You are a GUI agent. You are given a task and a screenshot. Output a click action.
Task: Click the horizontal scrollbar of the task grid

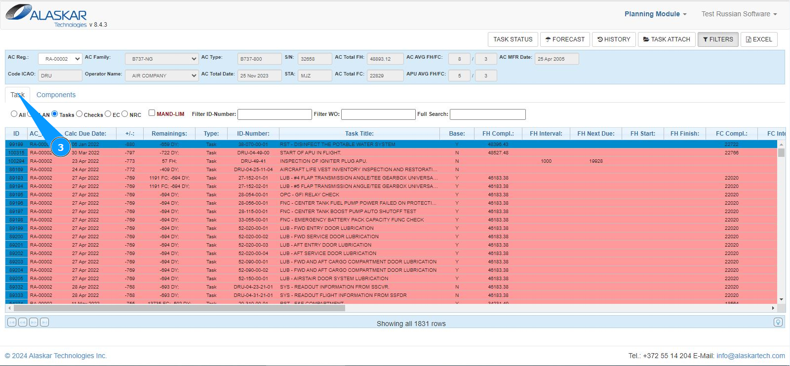click(x=179, y=308)
